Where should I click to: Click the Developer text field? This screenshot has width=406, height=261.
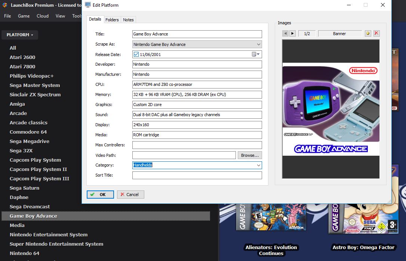click(197, 64)
